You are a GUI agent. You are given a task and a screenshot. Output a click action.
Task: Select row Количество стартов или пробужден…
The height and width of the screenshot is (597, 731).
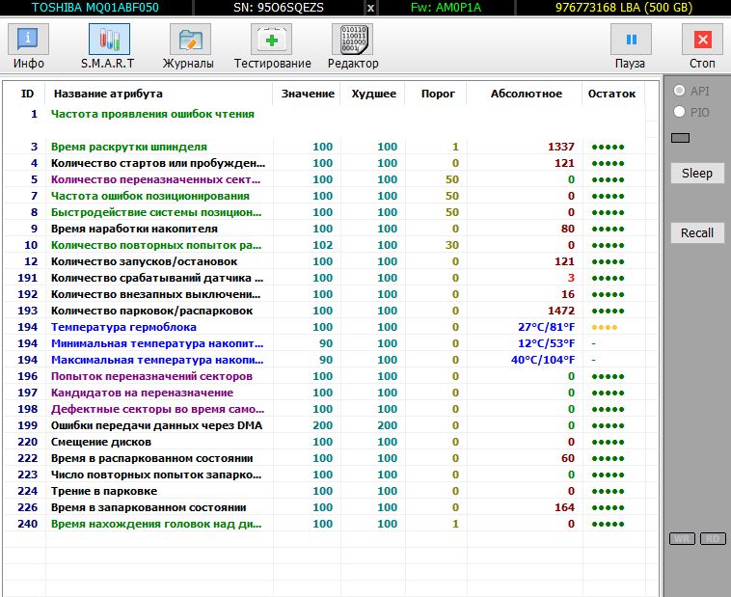click(x=324, y=163)
